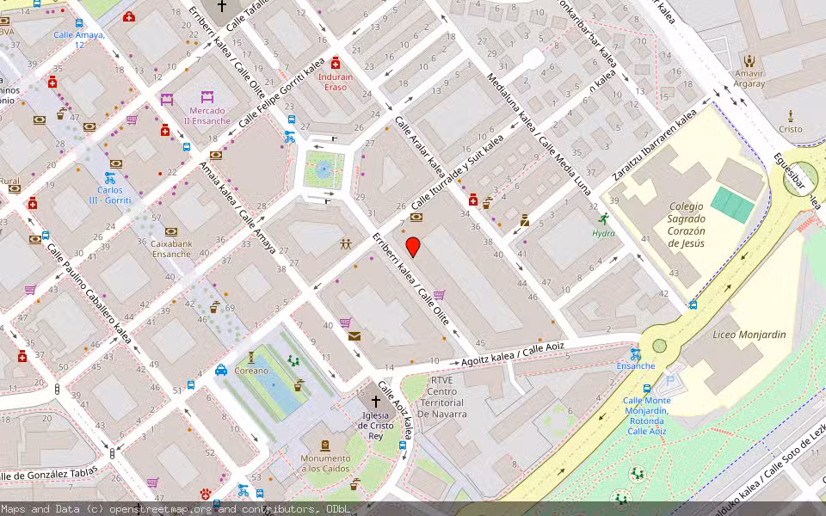Select the market stall icon at Mercado II-Ensanche
The image size is (826, 516).
coord(206,97)
